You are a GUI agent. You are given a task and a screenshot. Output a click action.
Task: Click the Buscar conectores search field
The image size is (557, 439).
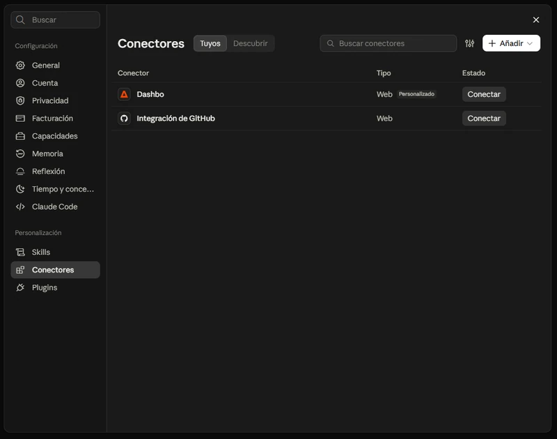(389, 43)
